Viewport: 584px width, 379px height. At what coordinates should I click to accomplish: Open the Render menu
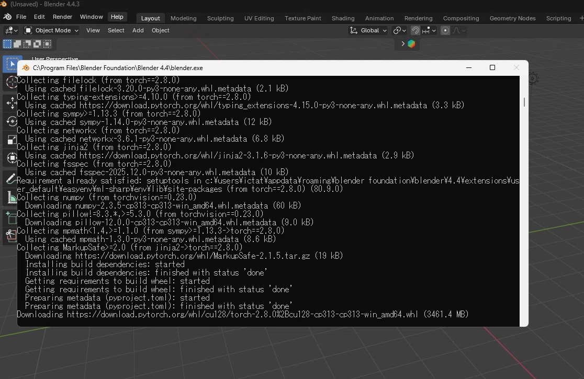pyautogui.click(x=62, y=17)
